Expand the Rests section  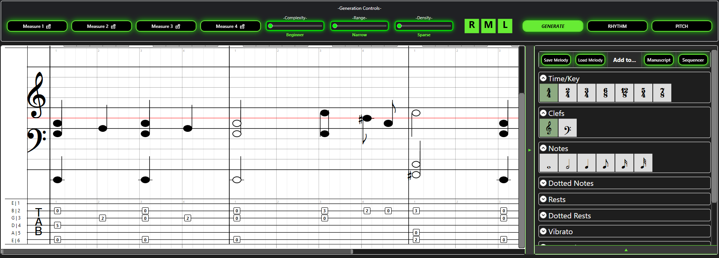543,199
